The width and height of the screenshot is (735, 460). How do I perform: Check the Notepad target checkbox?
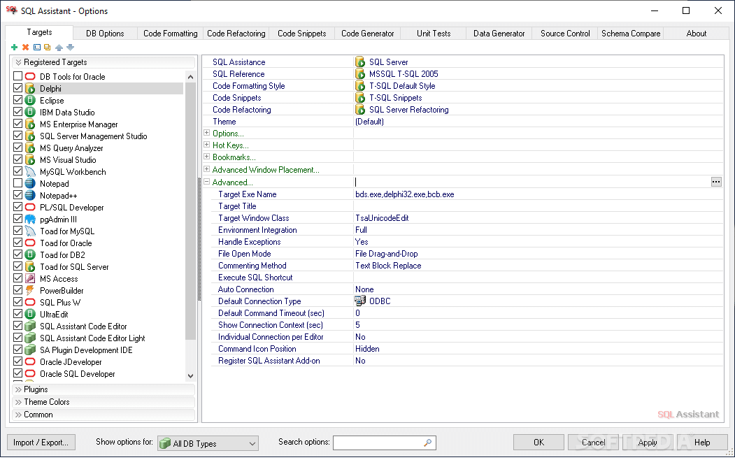[x=17, y=182]
